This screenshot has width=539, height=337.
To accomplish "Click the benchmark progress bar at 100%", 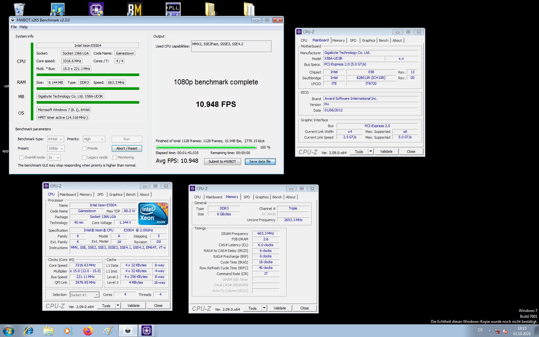I will (x=206, y=148).
